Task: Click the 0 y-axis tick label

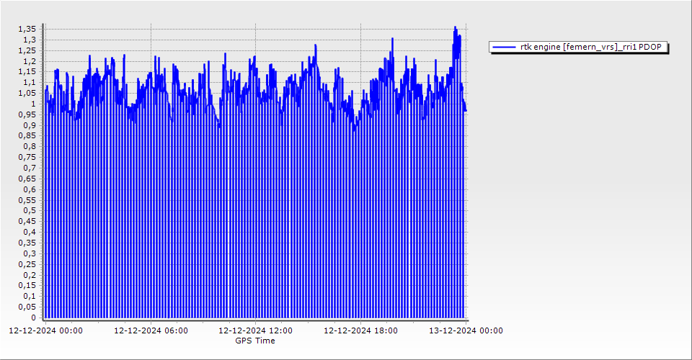Action: point(33,318)
